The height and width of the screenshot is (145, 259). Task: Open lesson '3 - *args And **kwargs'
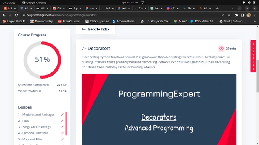point(34,127)
